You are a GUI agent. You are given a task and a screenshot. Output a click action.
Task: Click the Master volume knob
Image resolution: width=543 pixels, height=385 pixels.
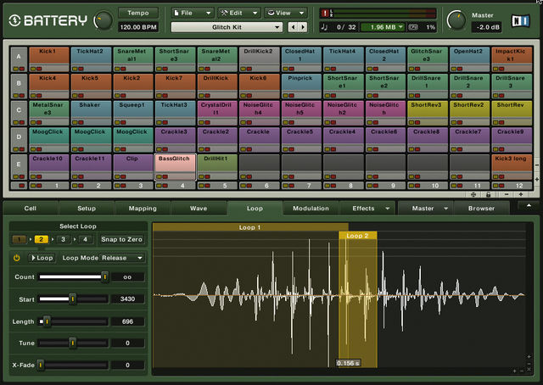pos(456,20)
